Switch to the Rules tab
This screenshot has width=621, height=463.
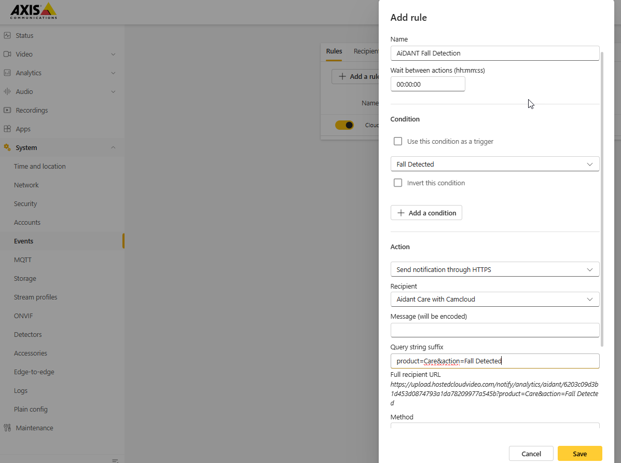point(334,51)
